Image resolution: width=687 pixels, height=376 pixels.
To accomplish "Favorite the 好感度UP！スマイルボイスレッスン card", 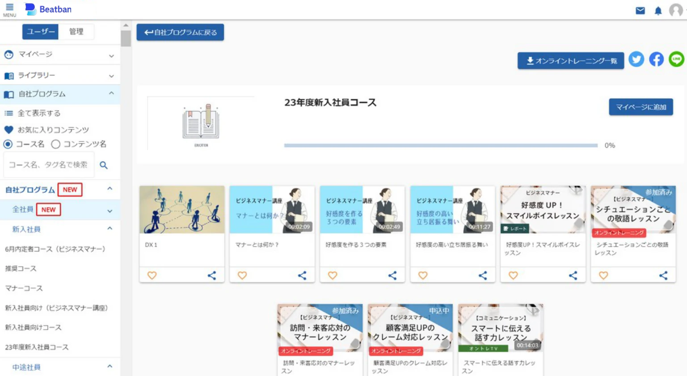I will click(513, 276).
